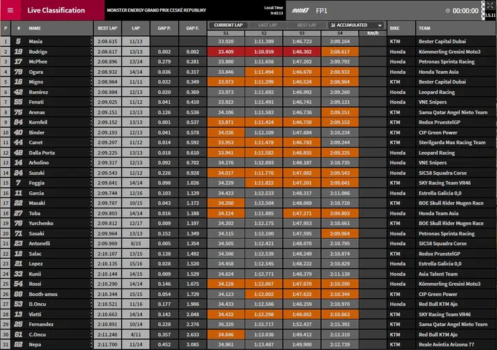
Task: Select rider name Yurchenko
Action: tap(41, 223)
